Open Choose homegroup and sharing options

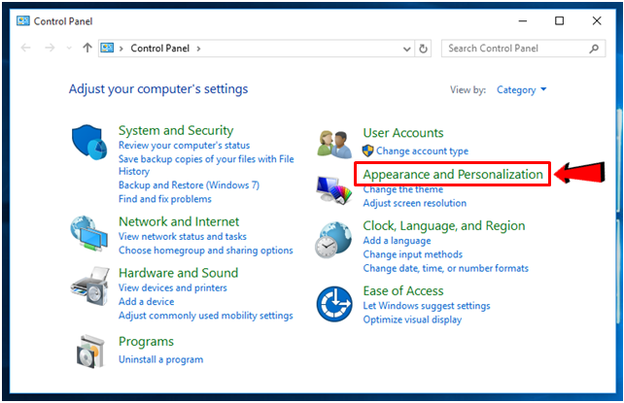click(206, 251)
